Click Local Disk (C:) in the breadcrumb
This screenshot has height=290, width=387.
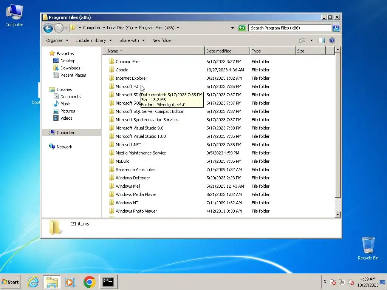click(120, 28)
